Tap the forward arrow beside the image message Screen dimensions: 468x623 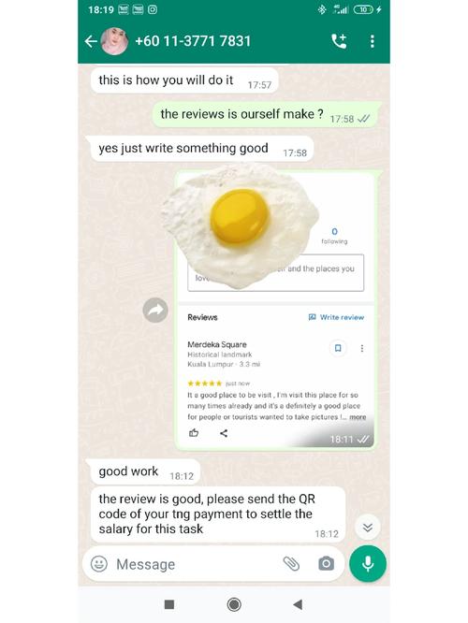pyautogui.click(x=155, y=310)
